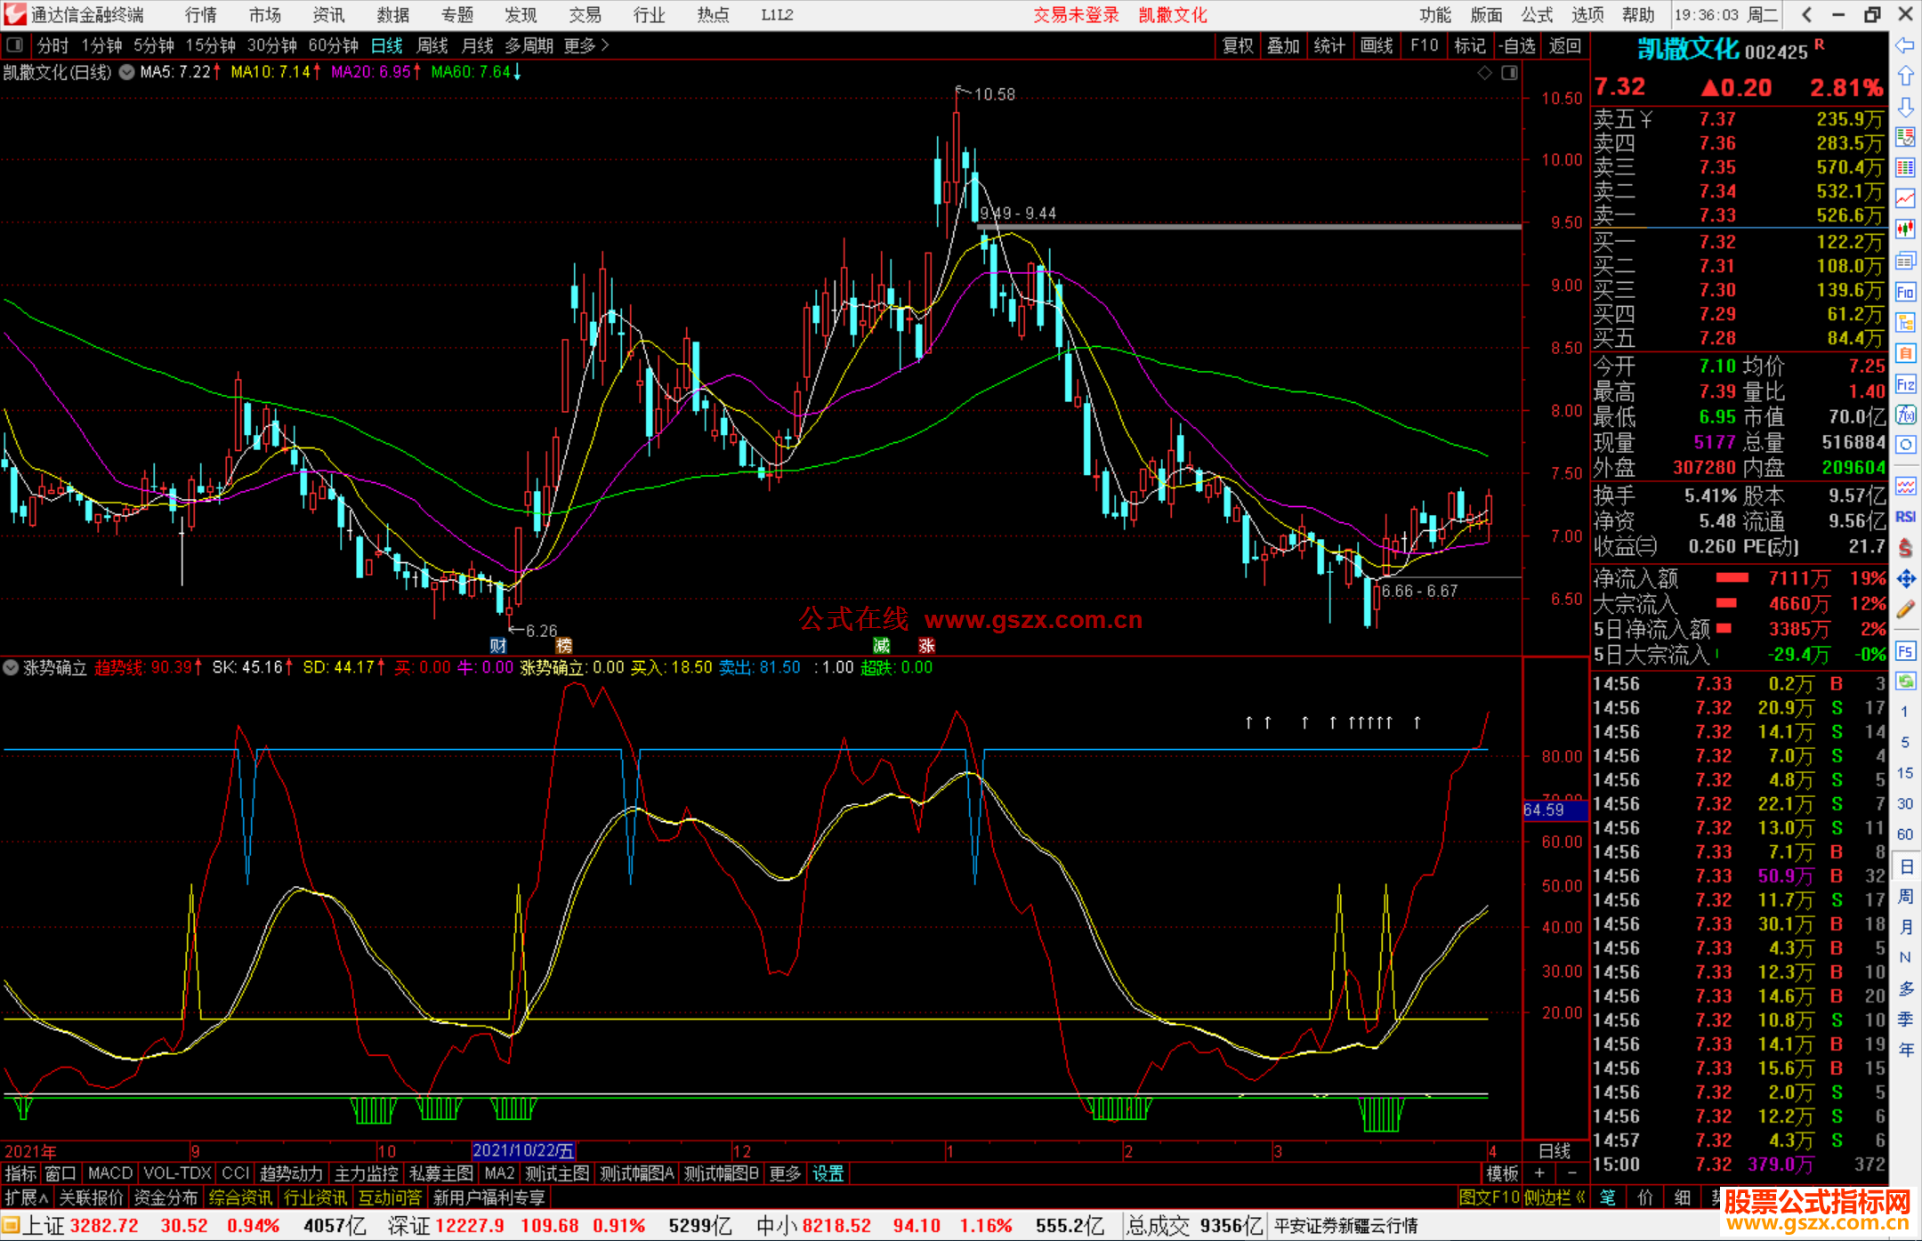Click the F10 company info sidebar icon
The width and height of the screenshot is (1922, 1241).
(1905, 292)
